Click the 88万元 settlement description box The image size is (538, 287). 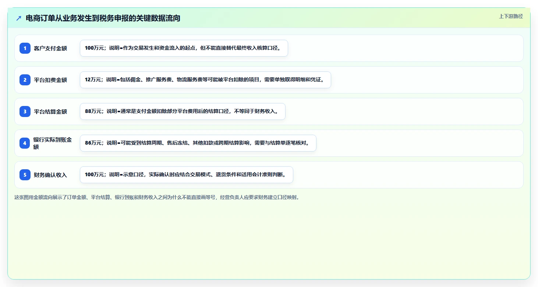(x=183, y=111)
